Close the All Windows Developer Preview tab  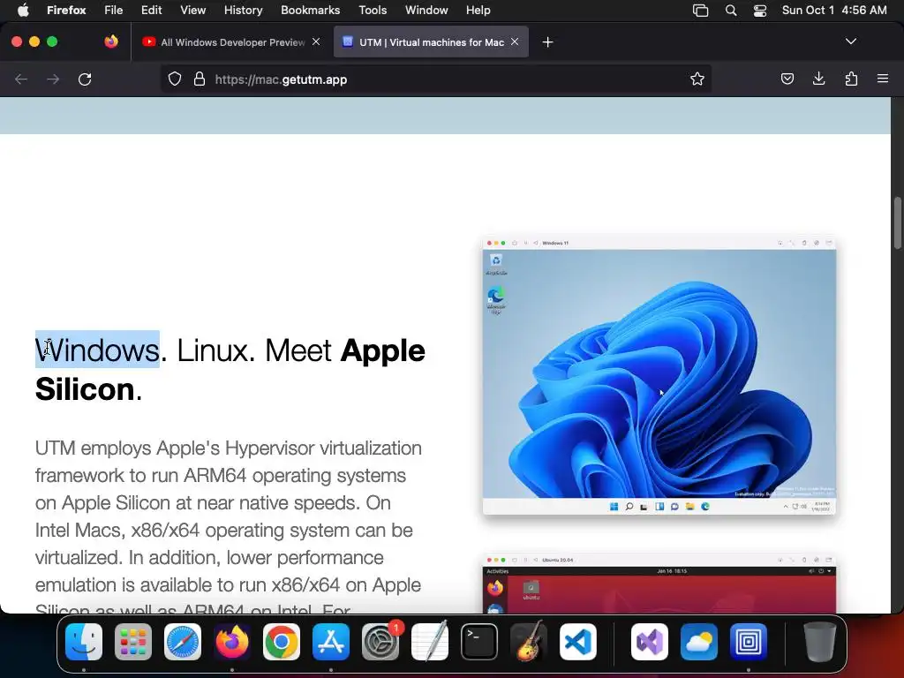316,41
